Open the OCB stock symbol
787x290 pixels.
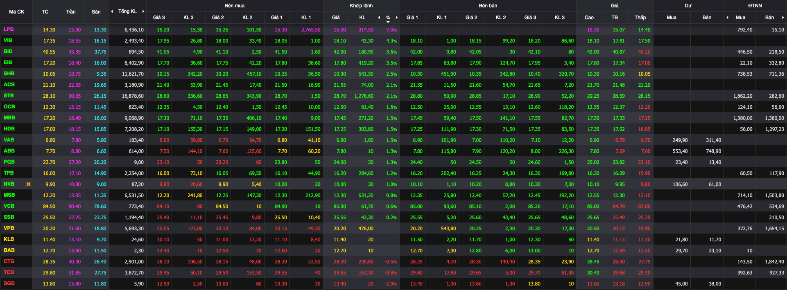pos(9,107)
